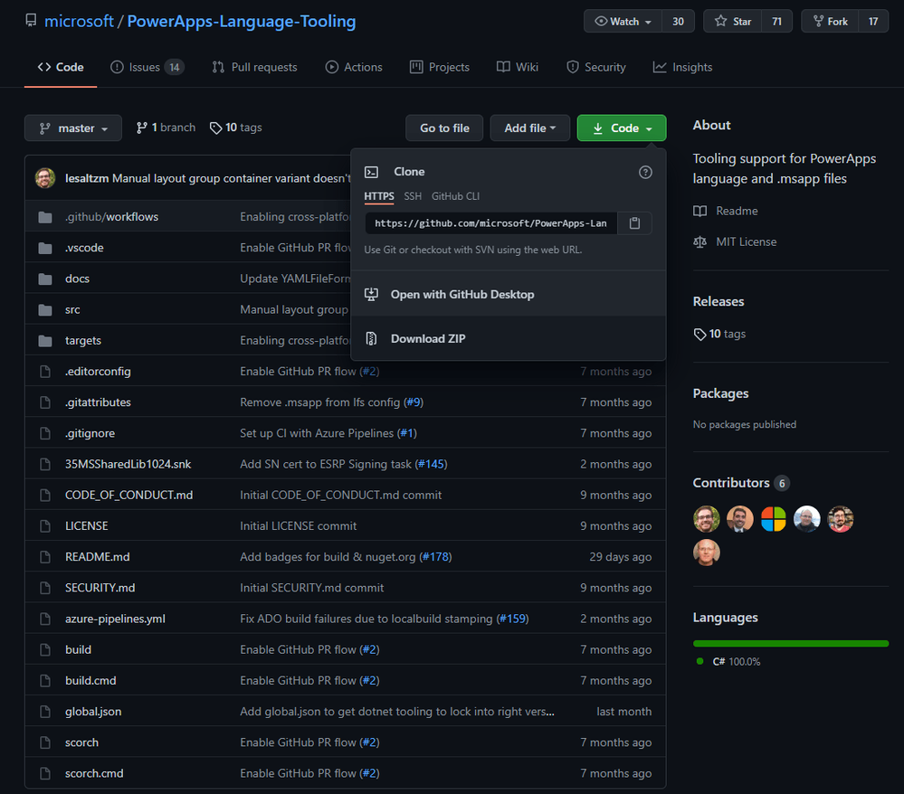904x794 pixels.
Task: Open the Insights tab
Action: tap(682, 68)
